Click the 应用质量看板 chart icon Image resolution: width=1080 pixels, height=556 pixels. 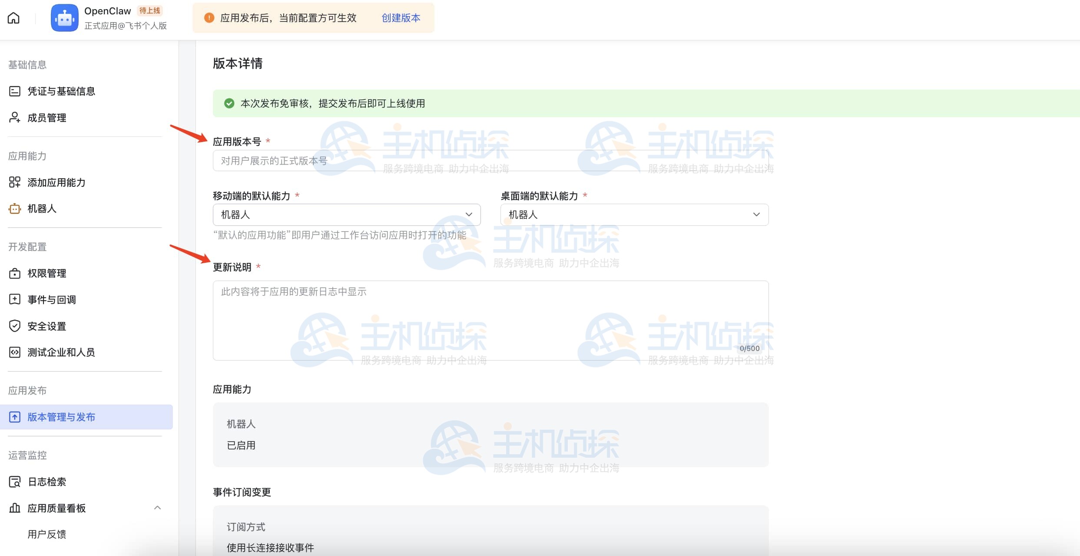(15, 508)
